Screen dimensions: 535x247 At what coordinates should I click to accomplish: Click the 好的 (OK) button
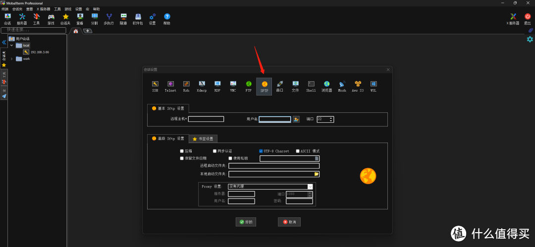click(246, 222)
